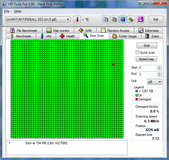Image resolution: width=169 pixels, height=160 pixels.
Task: Click the copy screenshot to clipboard icon
Action: (114, 19)
